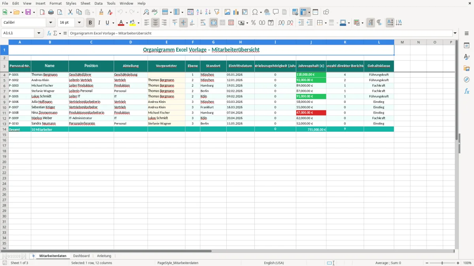
Task: Open Sidebar Gallery panel
Action: pos(466,68)
